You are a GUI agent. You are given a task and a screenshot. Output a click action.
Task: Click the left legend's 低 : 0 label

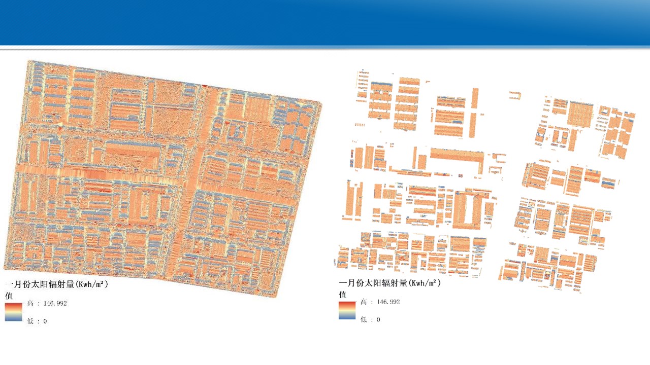(x=37, y=321)
